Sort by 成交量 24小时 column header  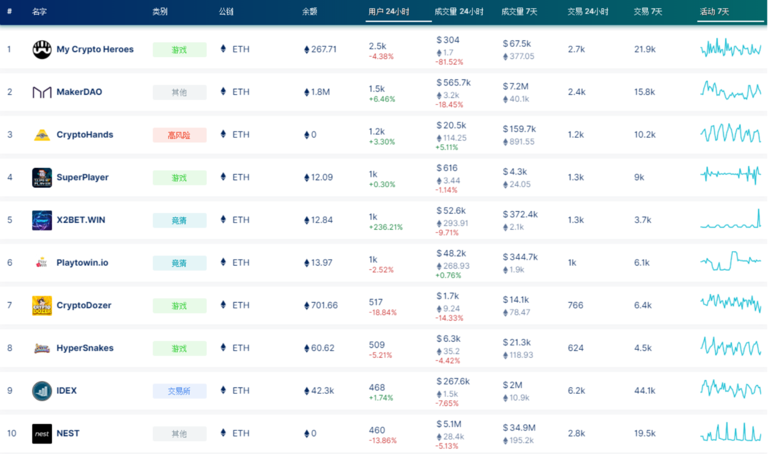(459, 12)
